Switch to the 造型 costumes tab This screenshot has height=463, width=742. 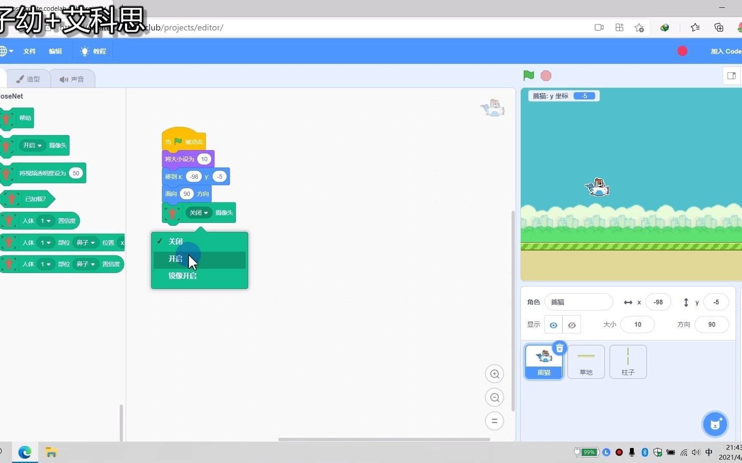pos(28,79)
